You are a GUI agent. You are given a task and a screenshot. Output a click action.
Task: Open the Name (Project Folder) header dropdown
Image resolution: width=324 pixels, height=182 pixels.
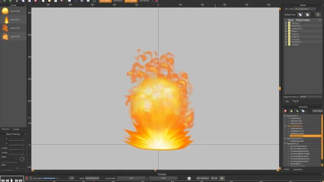320,20
